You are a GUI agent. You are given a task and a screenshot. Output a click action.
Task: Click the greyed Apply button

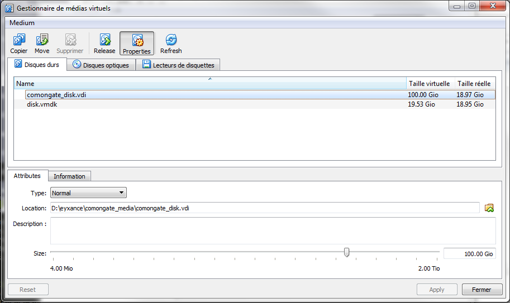pyautogui.click(x=437, y=290)
